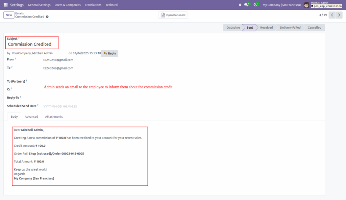Click the Scheduled Send Date field
This screenshot has height=200, width=346.
coord(61,106)
